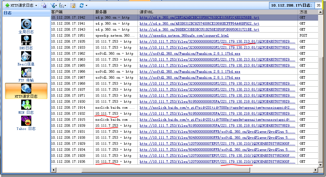
Task: Click the 10.112.208.17\日志 label
Action: click(x=292, y=5)
